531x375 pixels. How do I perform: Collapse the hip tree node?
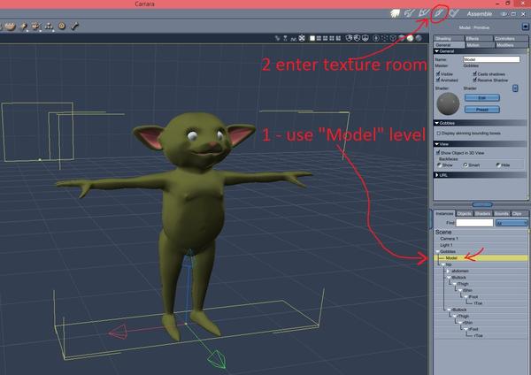coord(443,264)
